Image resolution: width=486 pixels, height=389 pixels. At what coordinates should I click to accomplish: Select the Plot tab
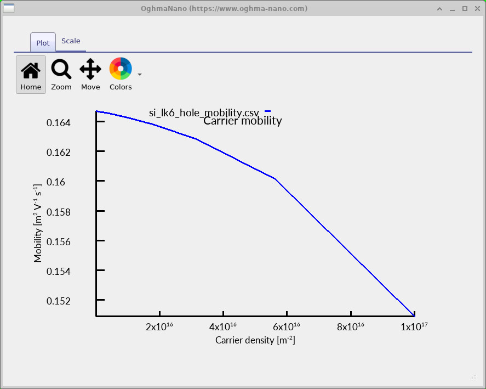[x=43, y=43]
